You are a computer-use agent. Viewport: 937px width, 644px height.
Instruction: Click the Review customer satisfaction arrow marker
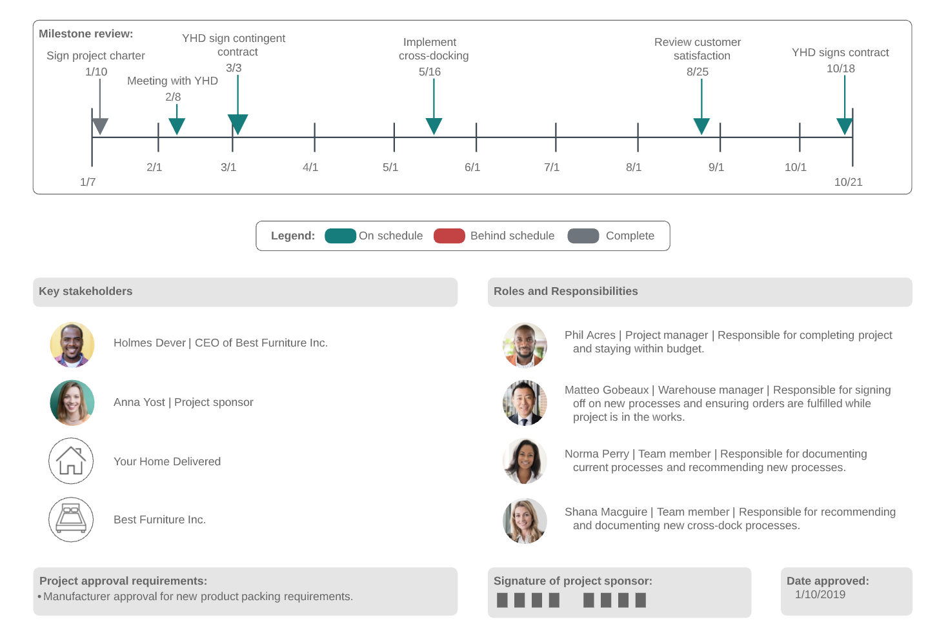click(x=701, y=126)
